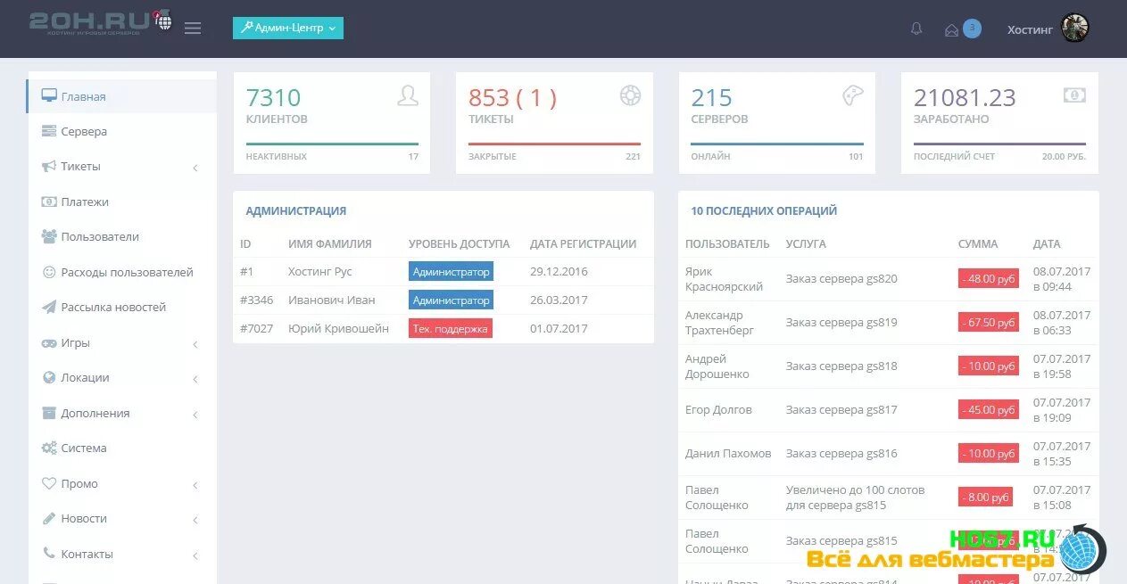
Task: Click the clients user icon in 7310 card
Action: coord(408,95)
